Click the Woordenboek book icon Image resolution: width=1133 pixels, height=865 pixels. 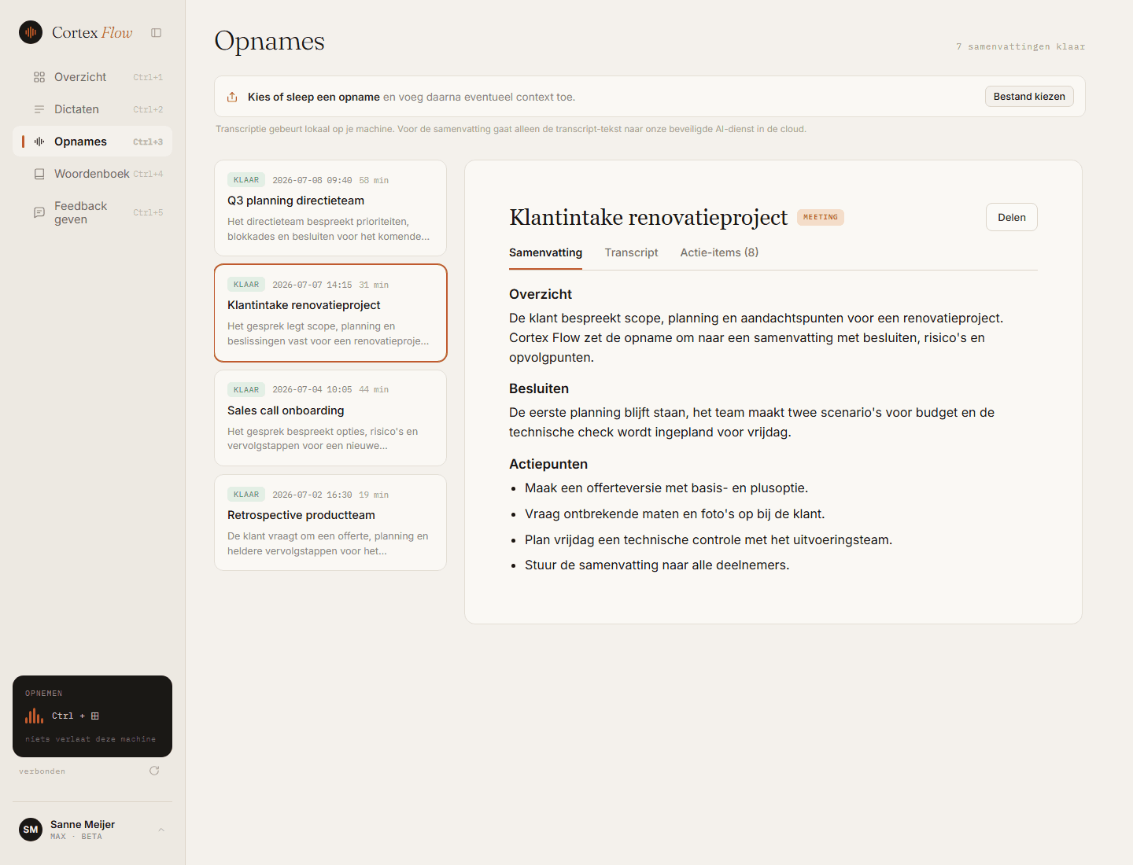point(39,174)
